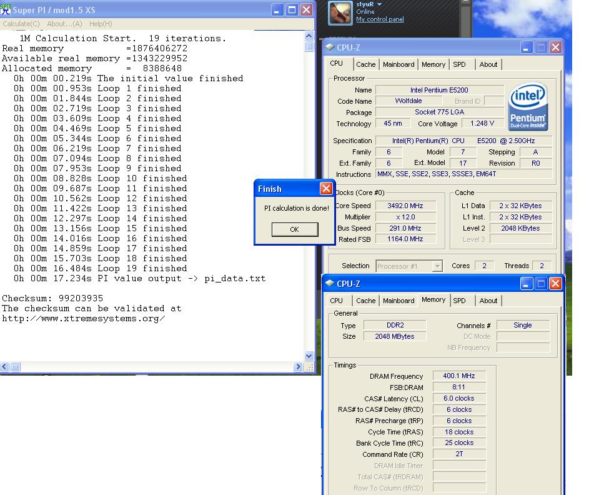Click the 'Checksum: 99203935' line in Super PI
Screen dimensions: 609x495
(52, 298)
